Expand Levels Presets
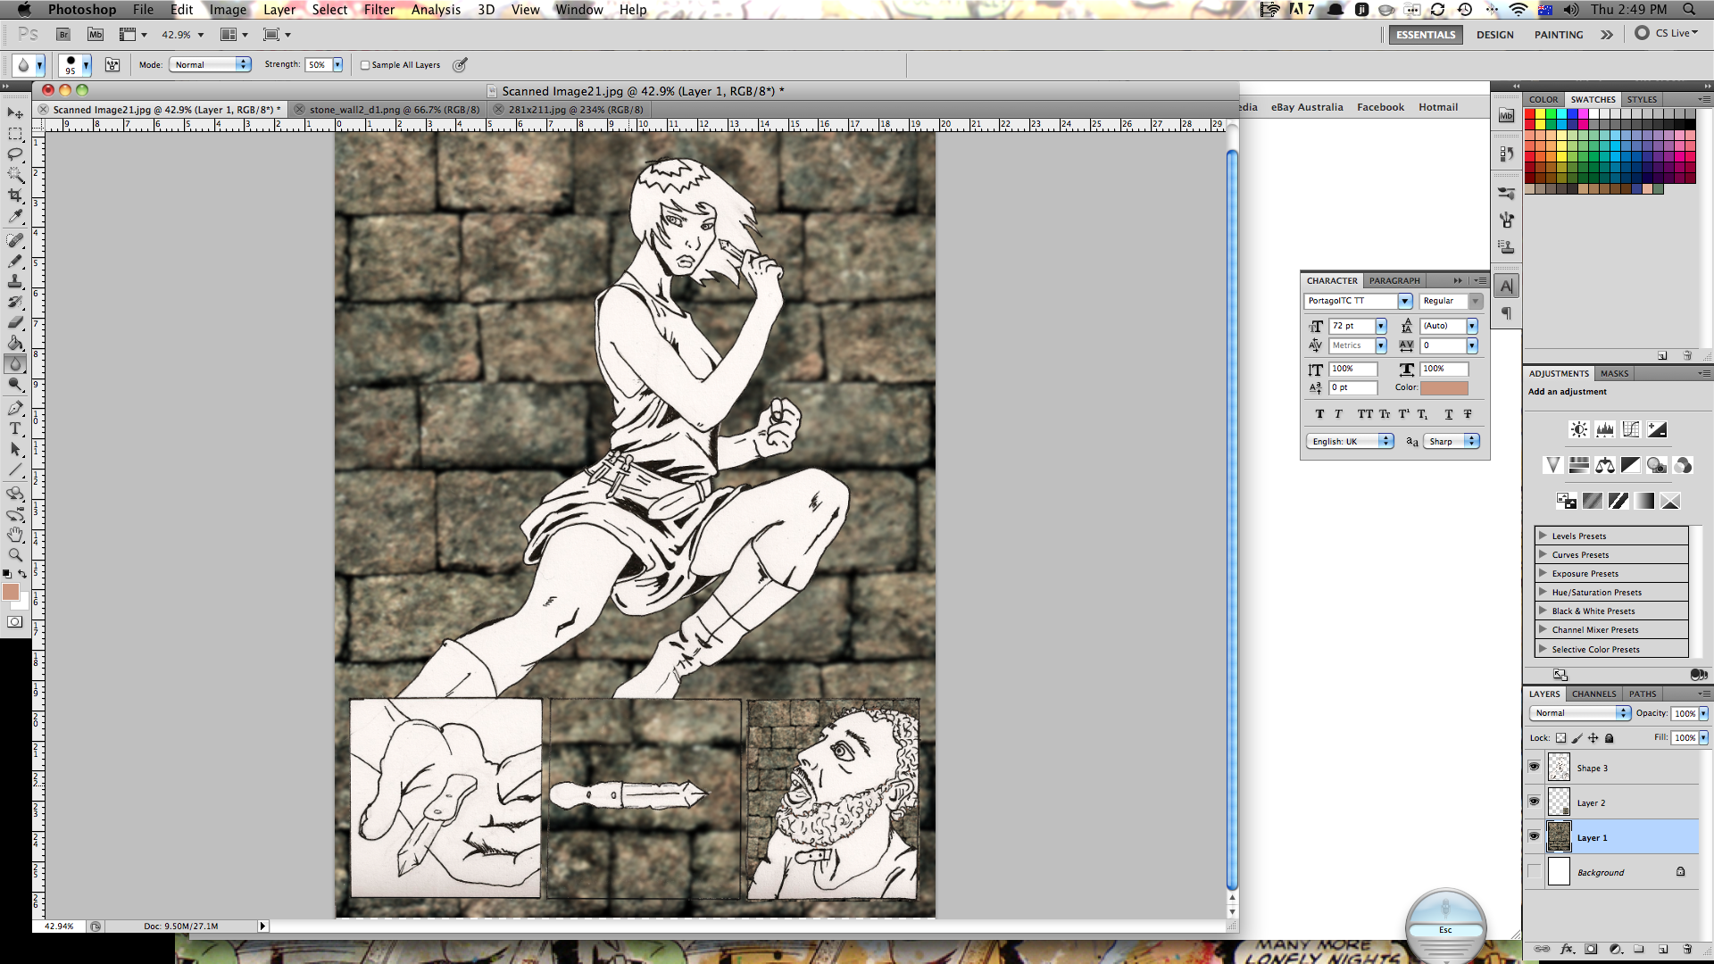Image resolution: width=1714 pixels, height=964 pixels. (x=1543, y=536)
